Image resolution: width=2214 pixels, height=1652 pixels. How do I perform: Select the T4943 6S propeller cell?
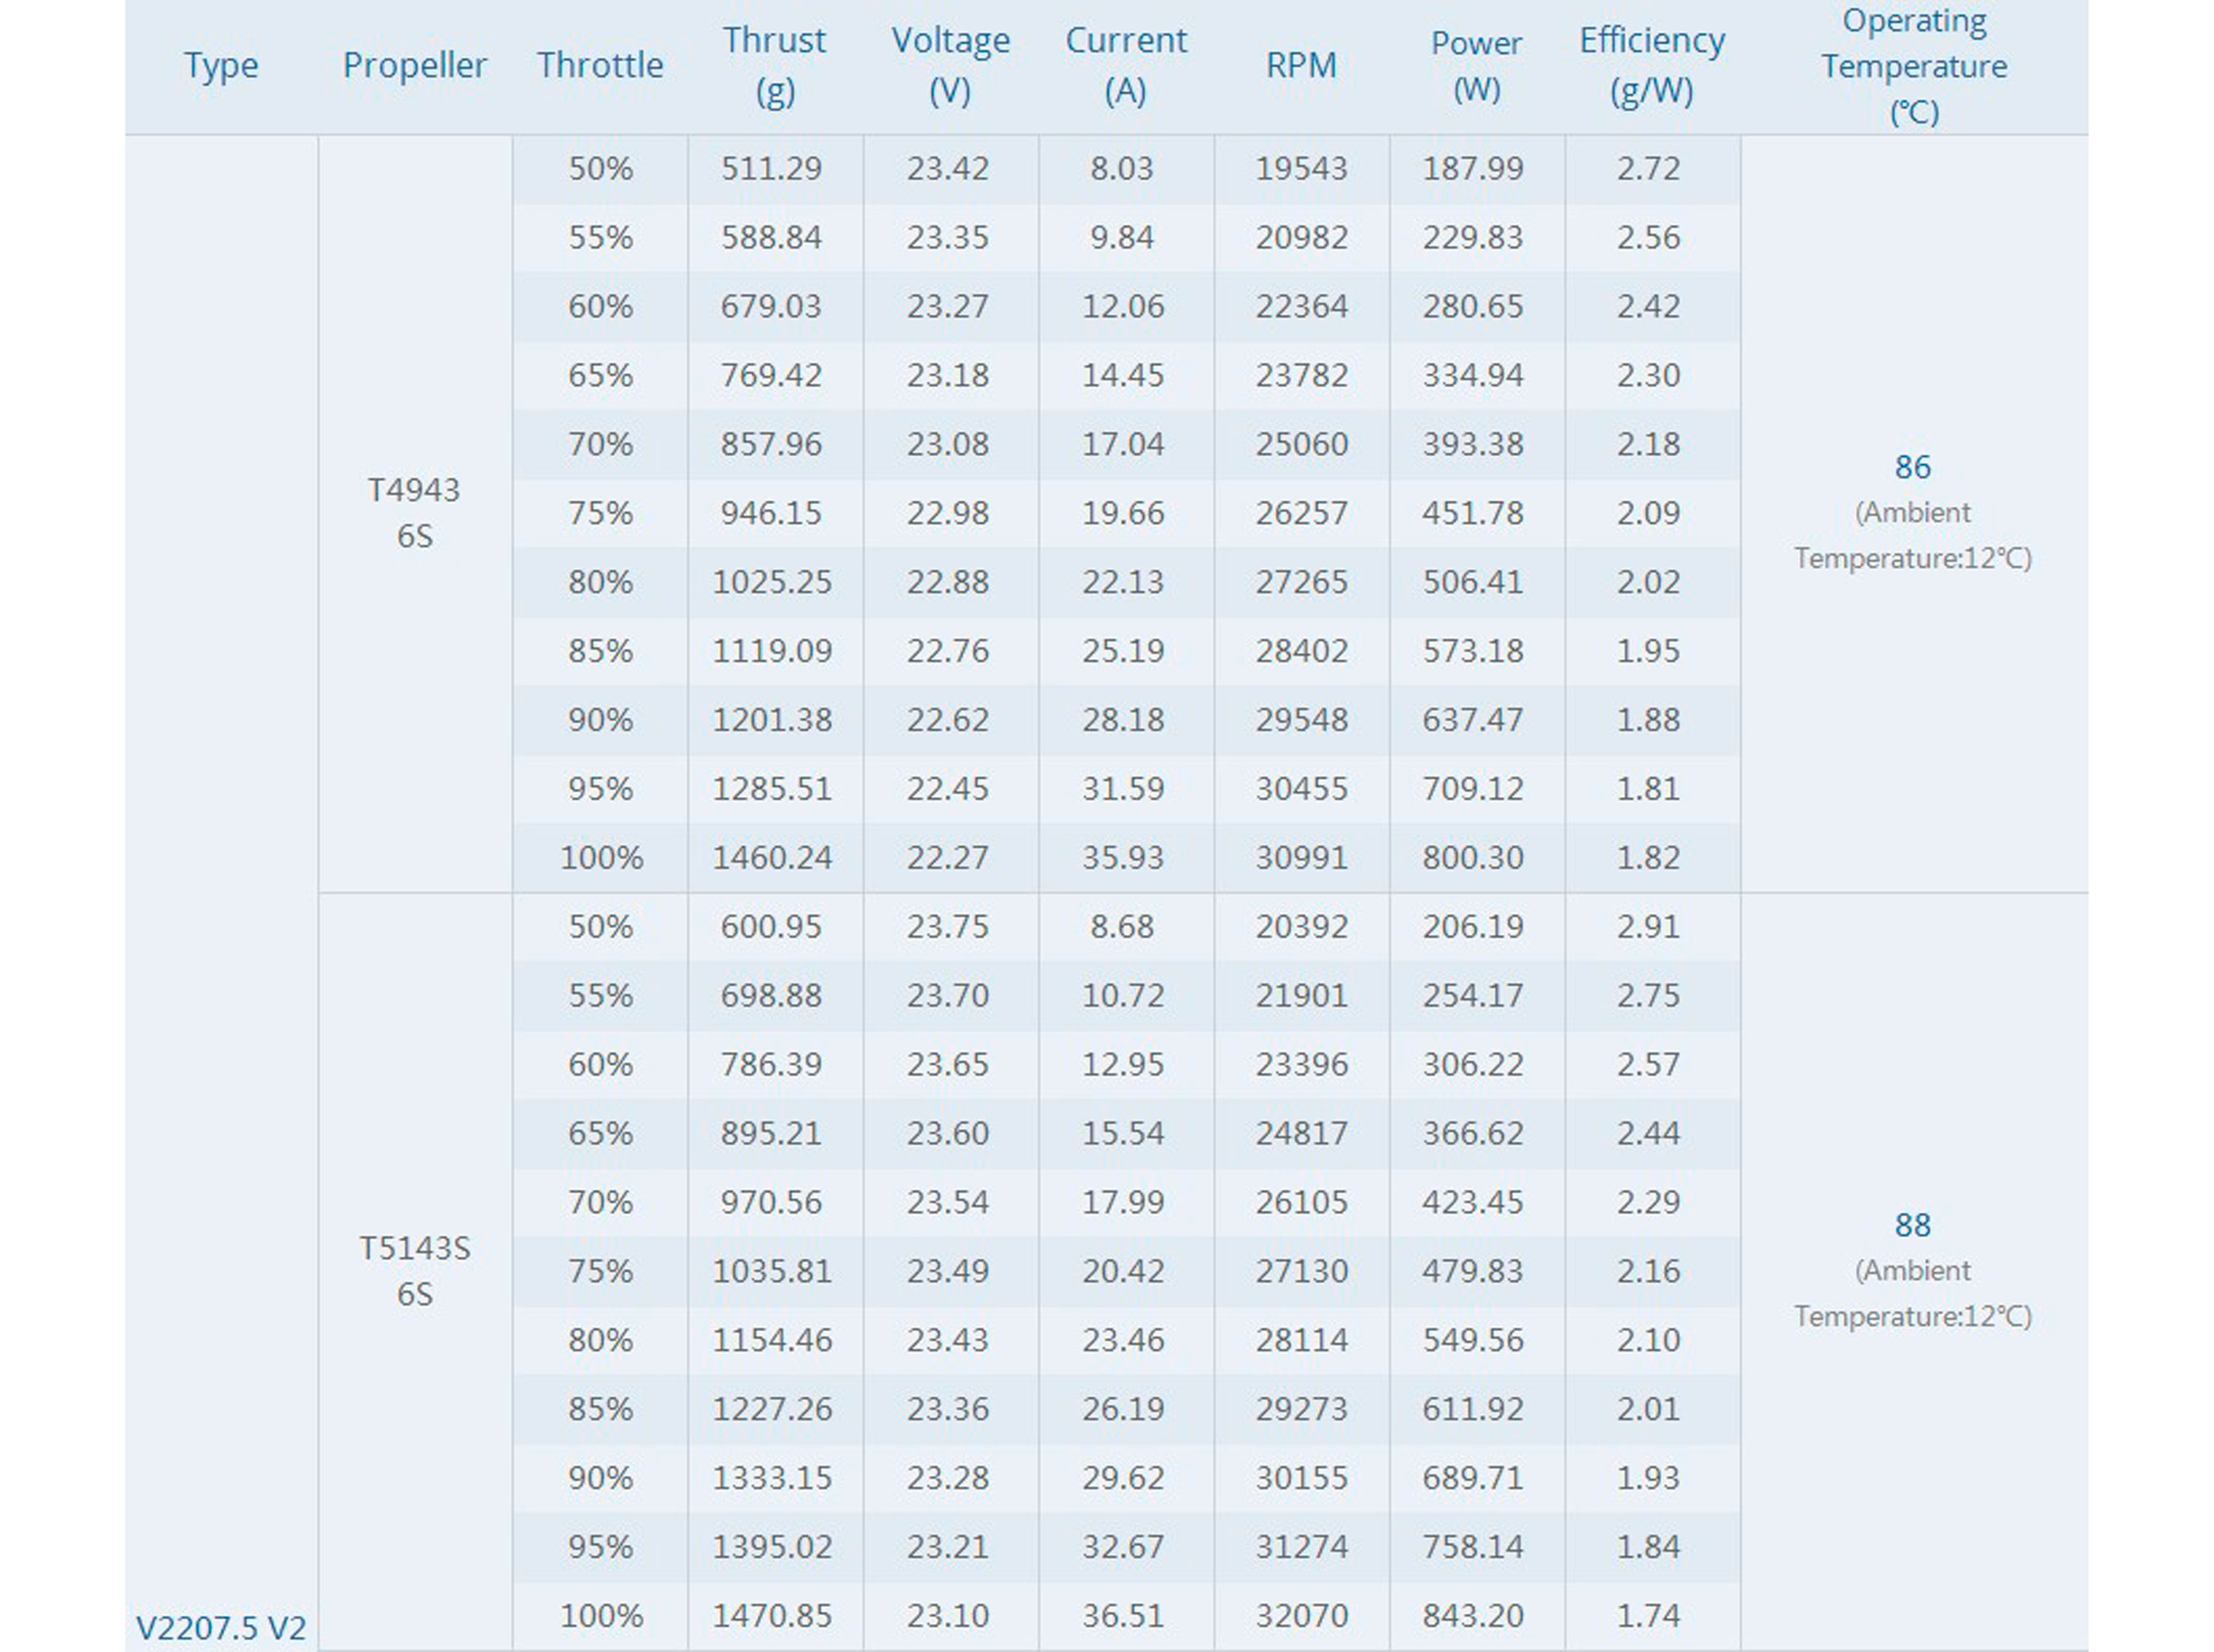coord(414,513)
